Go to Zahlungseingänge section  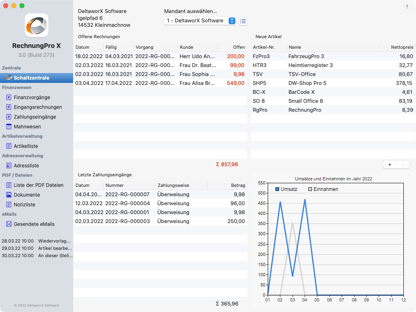(35, 117)
